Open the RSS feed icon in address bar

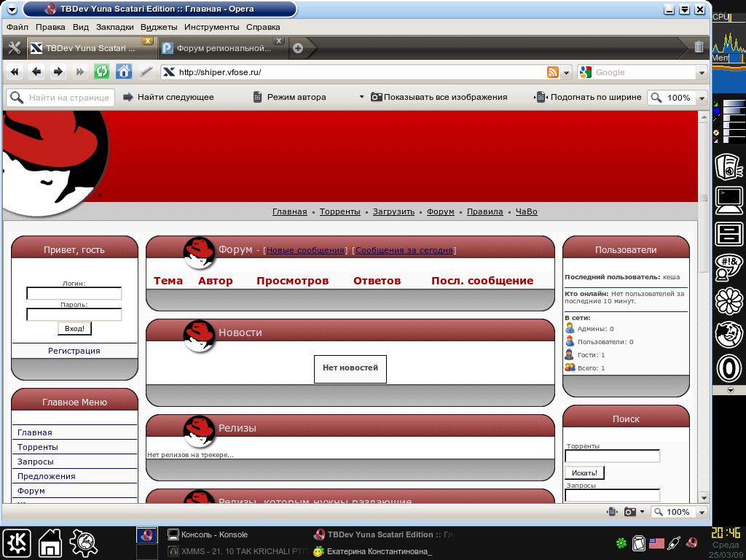click(553, 72)
